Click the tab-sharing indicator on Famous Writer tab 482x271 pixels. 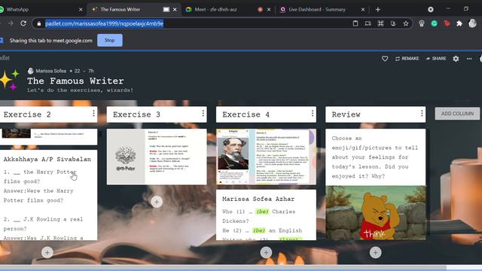(x=166, y=10)
